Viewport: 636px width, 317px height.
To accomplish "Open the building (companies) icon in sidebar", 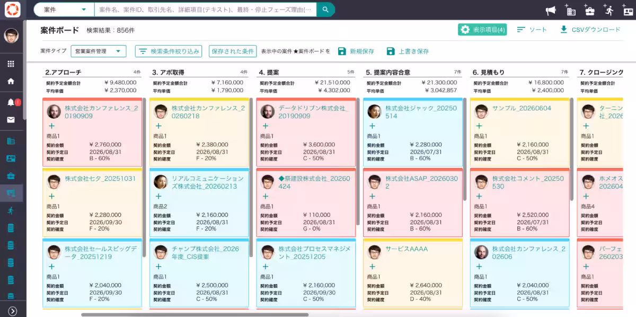I will coord(11,141).
